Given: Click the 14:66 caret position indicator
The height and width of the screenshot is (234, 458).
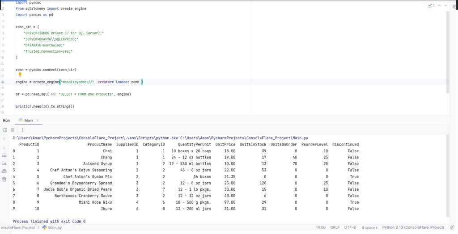Looking at the screenshot, I should [x=321, y=228].
